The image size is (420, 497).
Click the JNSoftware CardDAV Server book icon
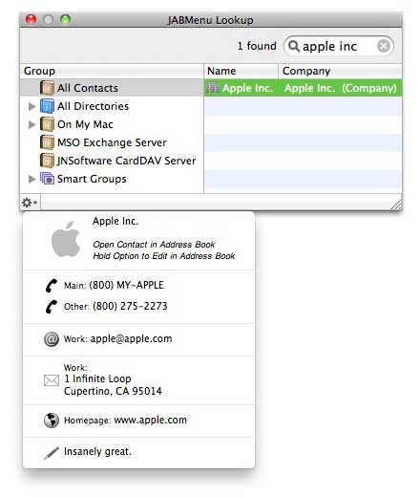(x=47, y=161)
